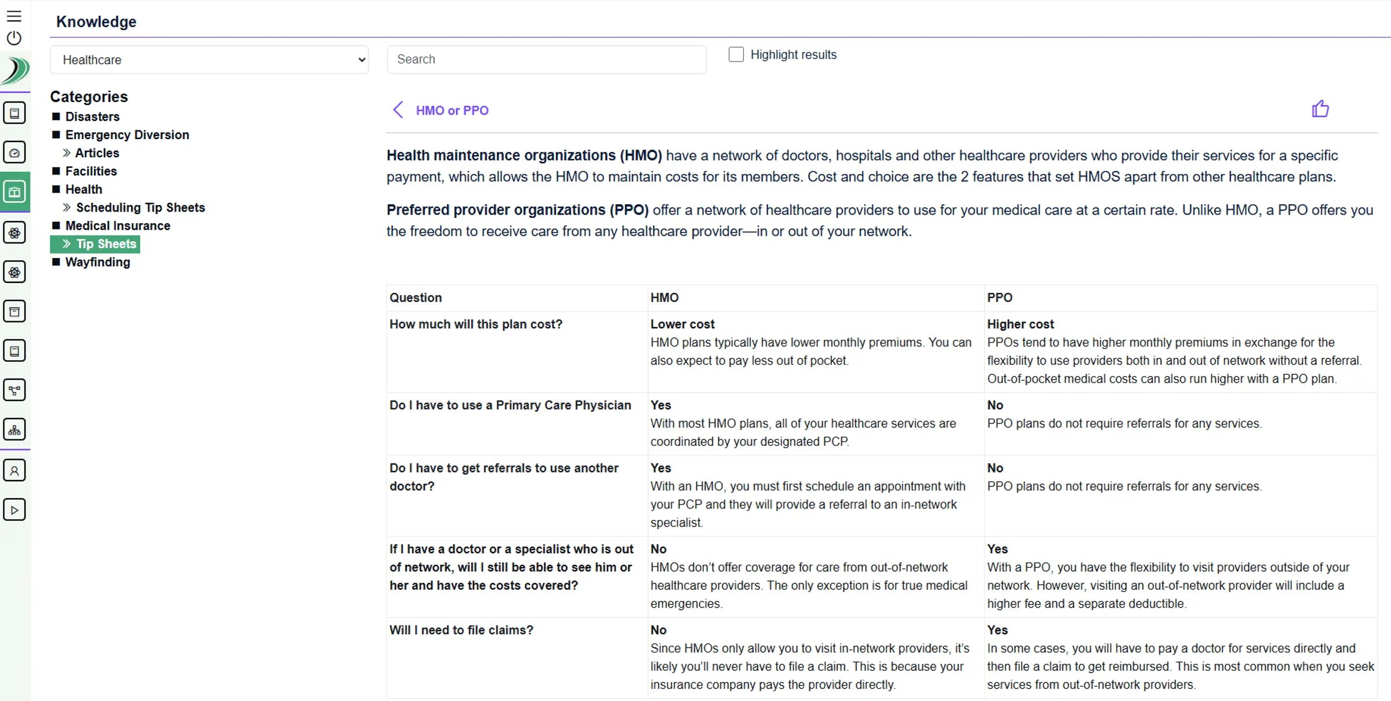The image size is (1391, 701).
Task: Expand Articles under Emergency Diversion
Action: tap(97, 152)
